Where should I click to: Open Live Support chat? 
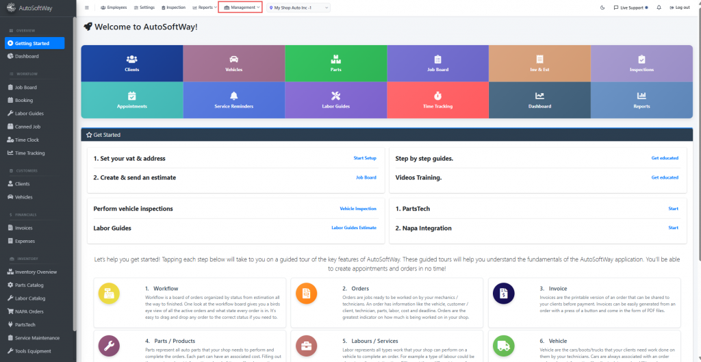pos(630,8)
